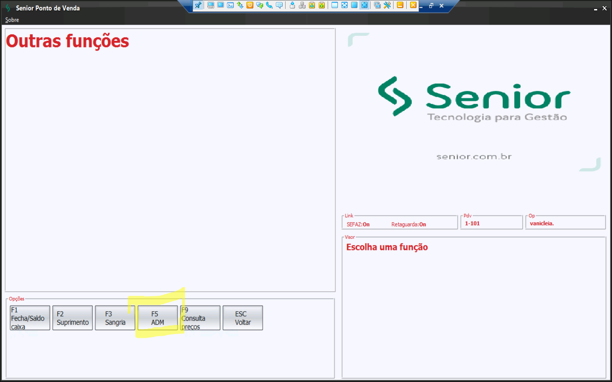The image size is (612, 382).
Task: Close the Senior Ponto de Venda window
Action: (x=604, y=8)
